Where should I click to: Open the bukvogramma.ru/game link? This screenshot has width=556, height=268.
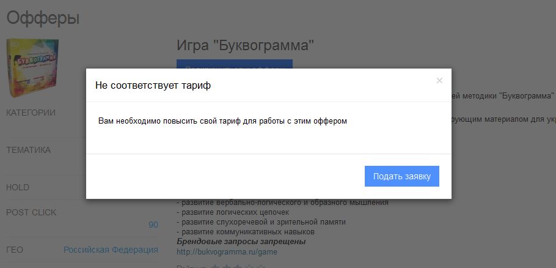pyautogui.click(x=227, y=252)
